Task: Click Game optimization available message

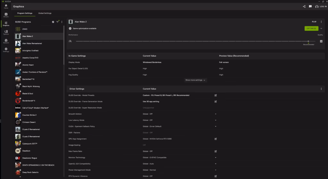Action: (x=85, y=28)
